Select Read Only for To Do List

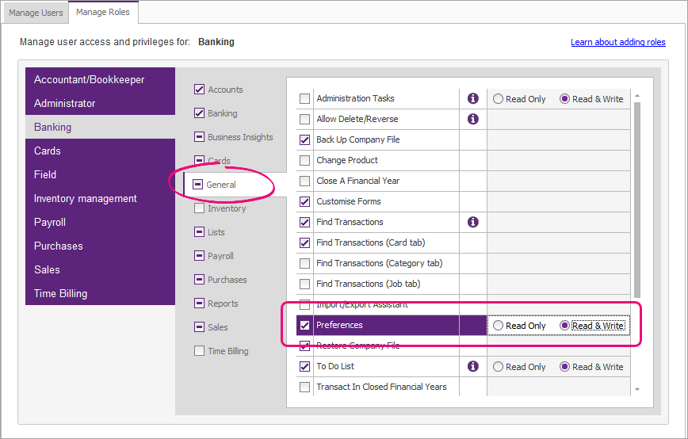pos(498,367)
